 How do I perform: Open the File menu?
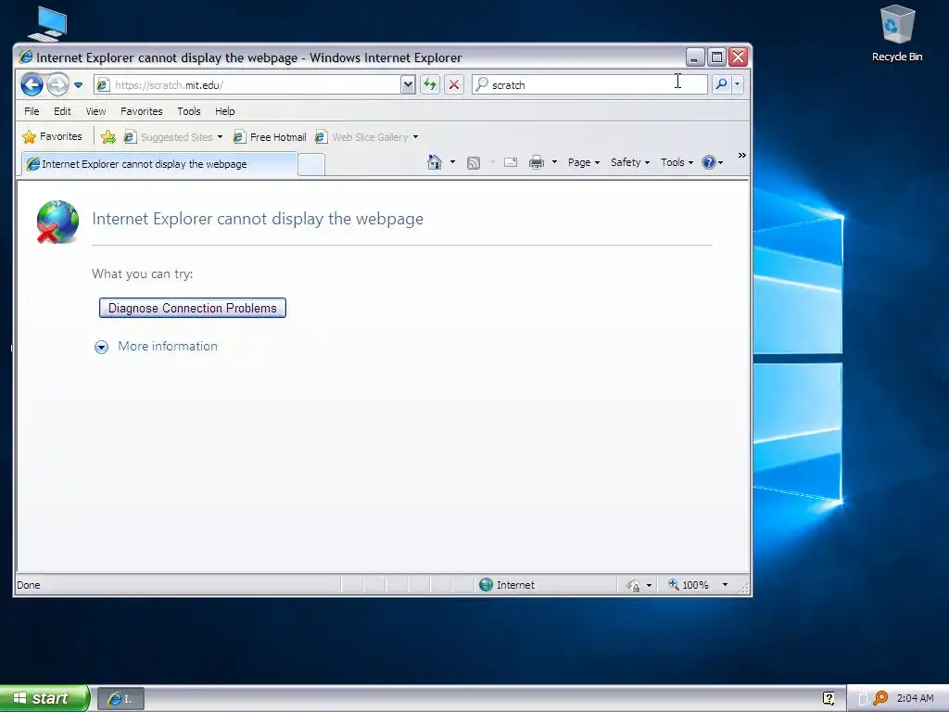(x=32, y=111)
